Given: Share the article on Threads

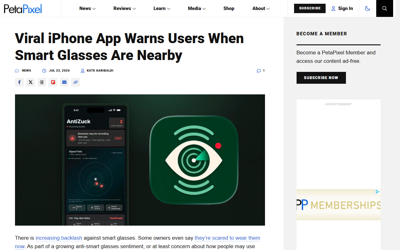Looking at the screenshot, I should click(x=42, y=82).
